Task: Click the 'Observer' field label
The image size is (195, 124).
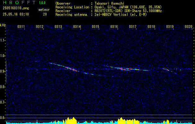Action: point(63,3)
